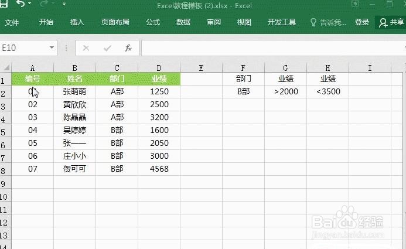Click the fx Insert Function icon
Viewport: 406px width, 249px height.
[128, 48]
